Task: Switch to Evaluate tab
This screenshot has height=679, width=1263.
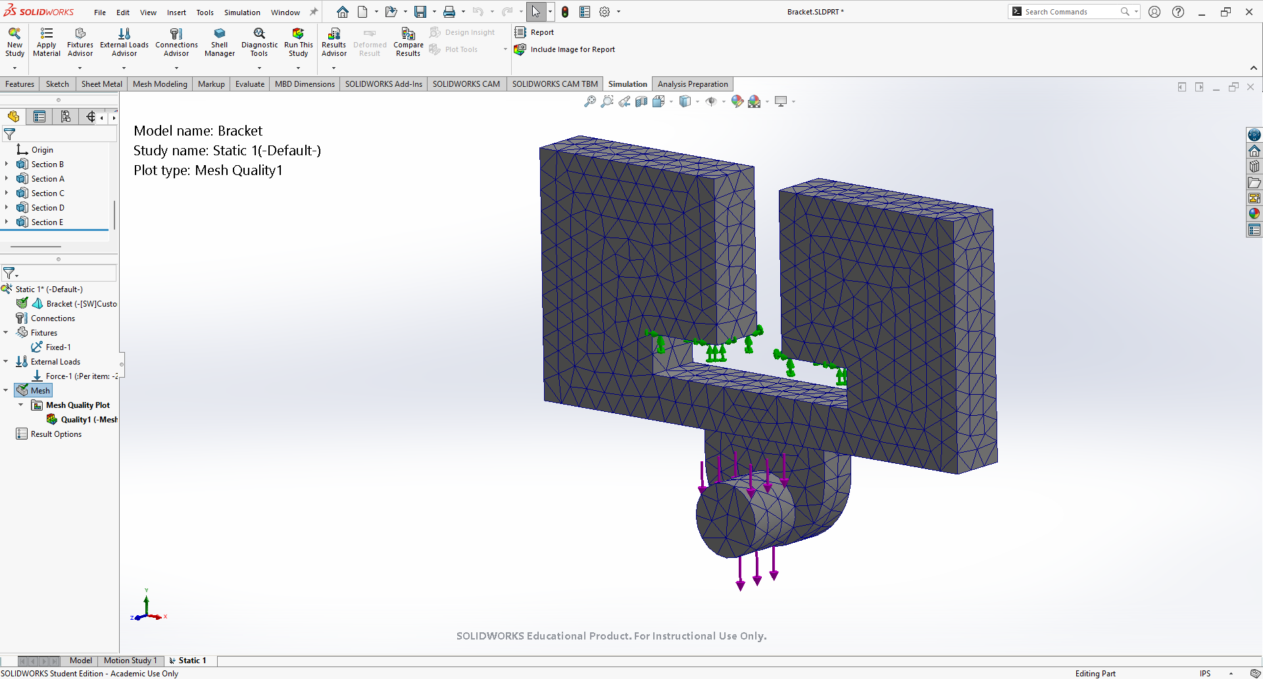Action: [250, 84]
